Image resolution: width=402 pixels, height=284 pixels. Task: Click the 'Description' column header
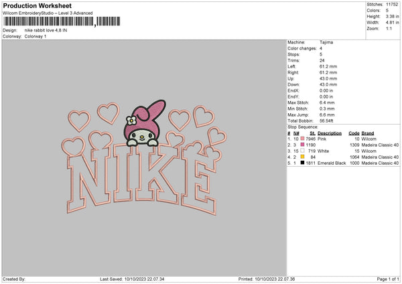(330, 133)
